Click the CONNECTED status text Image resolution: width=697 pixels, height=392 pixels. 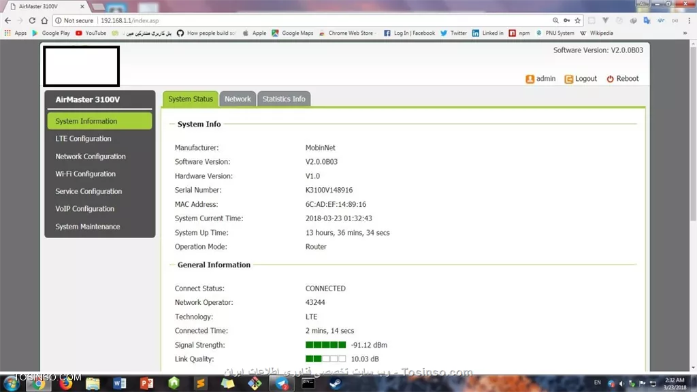(325, 289)
